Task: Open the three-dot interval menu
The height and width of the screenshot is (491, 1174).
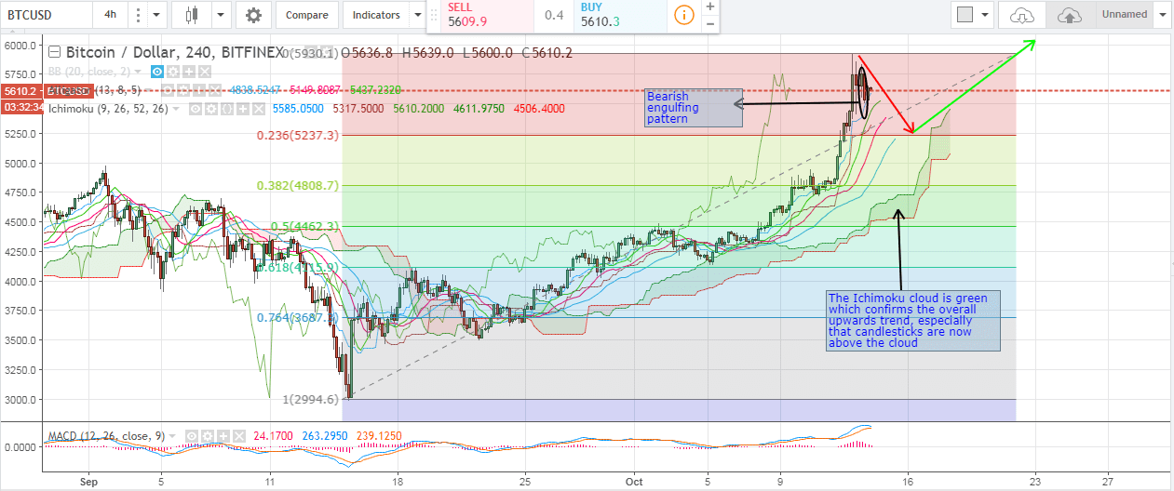Action: point(139,15)
